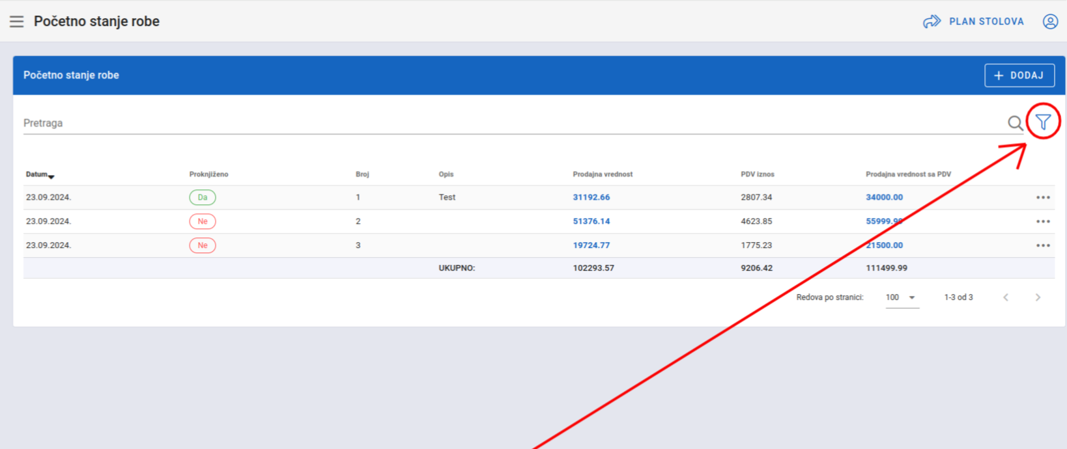
Task: Open the rows per page dropdown
Action: pyautogui.click(x=902, y=297)
